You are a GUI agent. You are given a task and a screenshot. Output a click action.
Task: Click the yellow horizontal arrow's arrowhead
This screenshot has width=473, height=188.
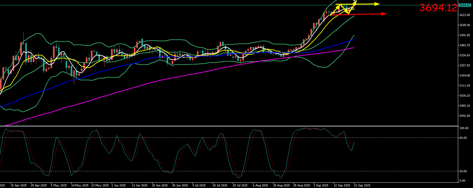(377, 4)
